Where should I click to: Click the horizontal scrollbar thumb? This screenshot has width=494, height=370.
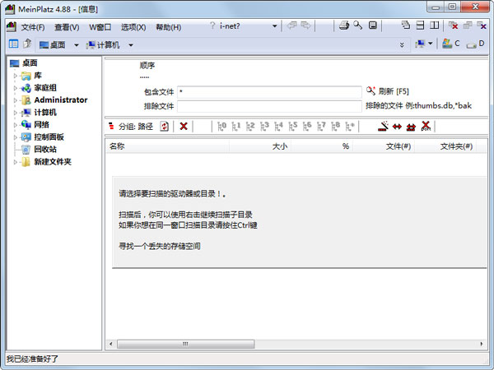[185, 344]
